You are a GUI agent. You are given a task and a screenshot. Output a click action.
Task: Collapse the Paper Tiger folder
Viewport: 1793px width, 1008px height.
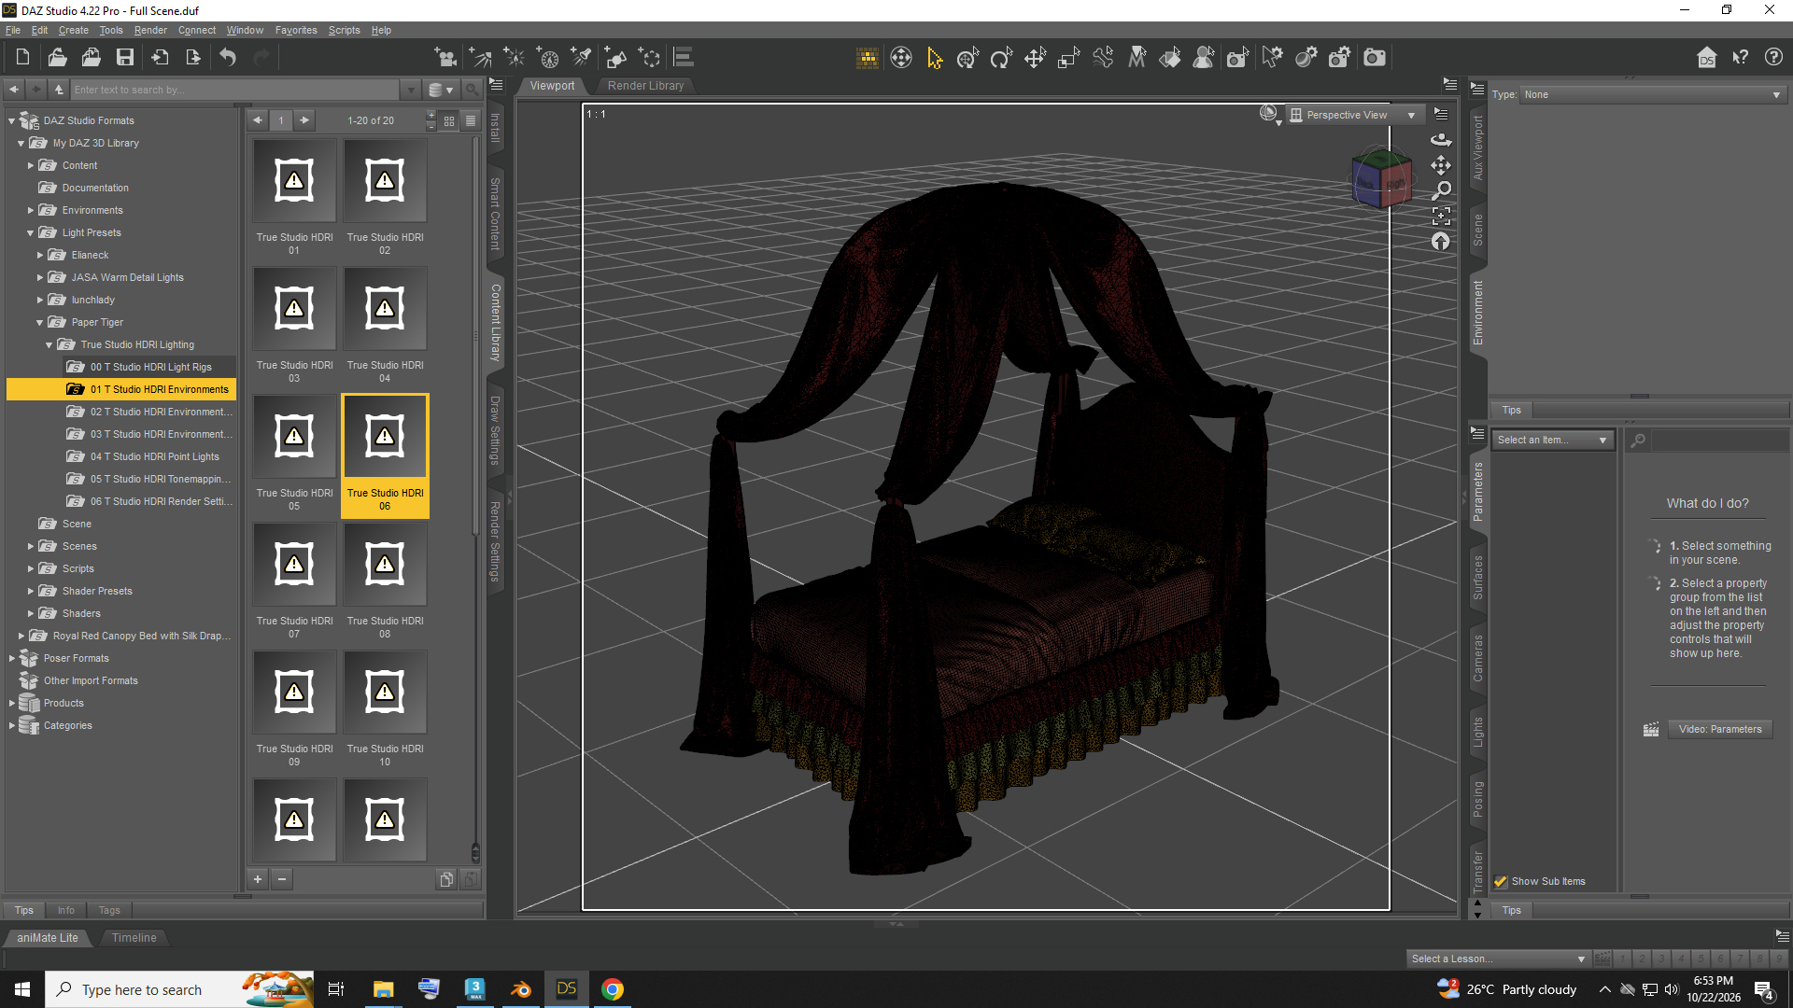click(40, 323)
